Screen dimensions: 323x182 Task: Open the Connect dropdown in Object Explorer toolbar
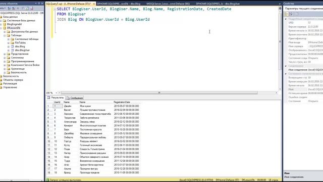point(3,9)
